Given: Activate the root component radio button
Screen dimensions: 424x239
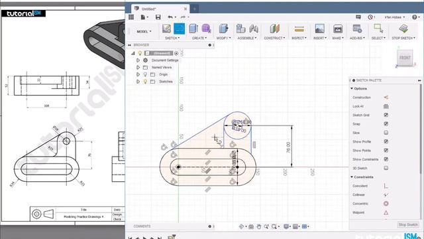Looking at the screenshot, I should (176, 53).
